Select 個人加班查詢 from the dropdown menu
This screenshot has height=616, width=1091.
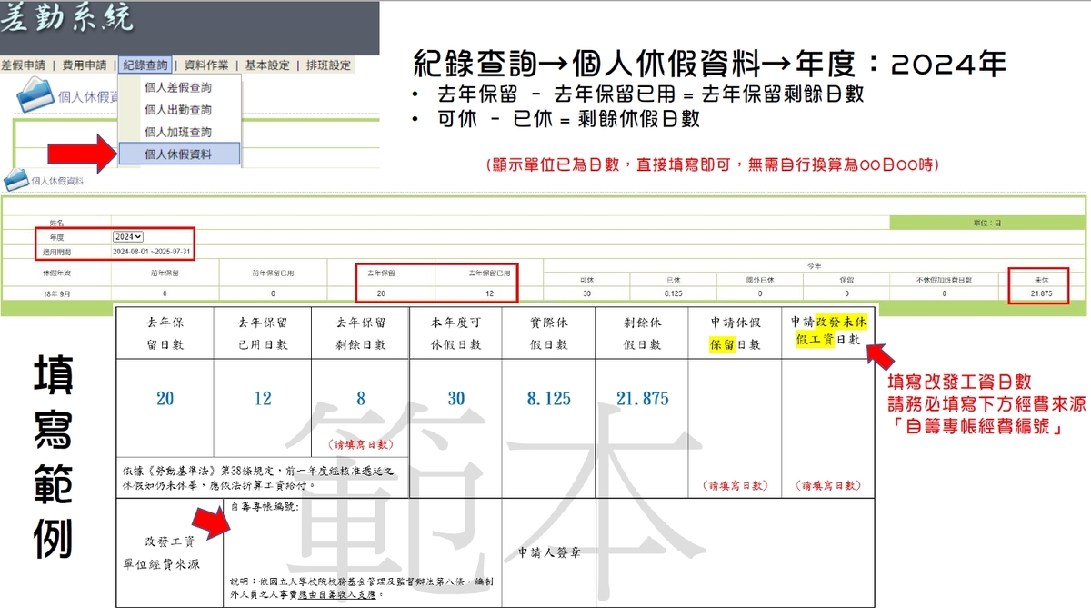pyautogui.click(x=178, y=132)
